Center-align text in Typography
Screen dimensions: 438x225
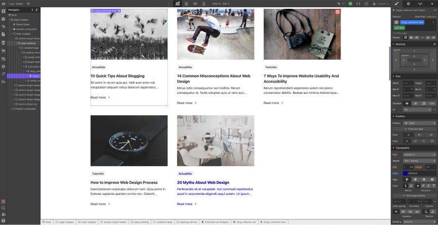416,179
